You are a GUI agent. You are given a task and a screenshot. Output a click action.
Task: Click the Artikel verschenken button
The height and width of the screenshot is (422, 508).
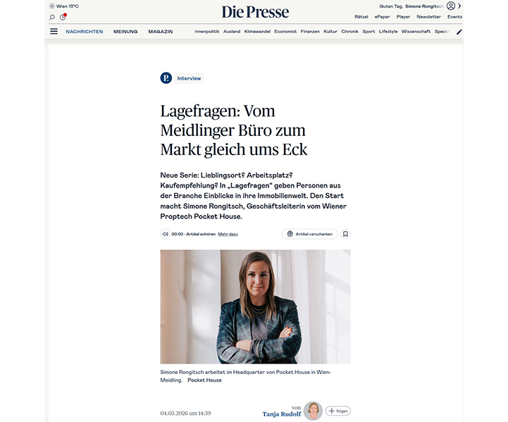click(310, 234)
